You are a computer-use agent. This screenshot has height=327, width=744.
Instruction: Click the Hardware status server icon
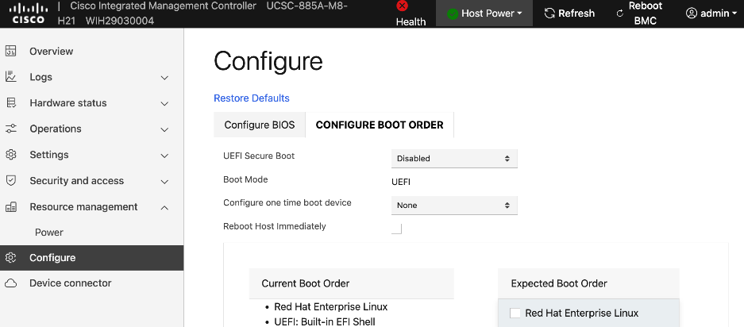pos(11,103)
